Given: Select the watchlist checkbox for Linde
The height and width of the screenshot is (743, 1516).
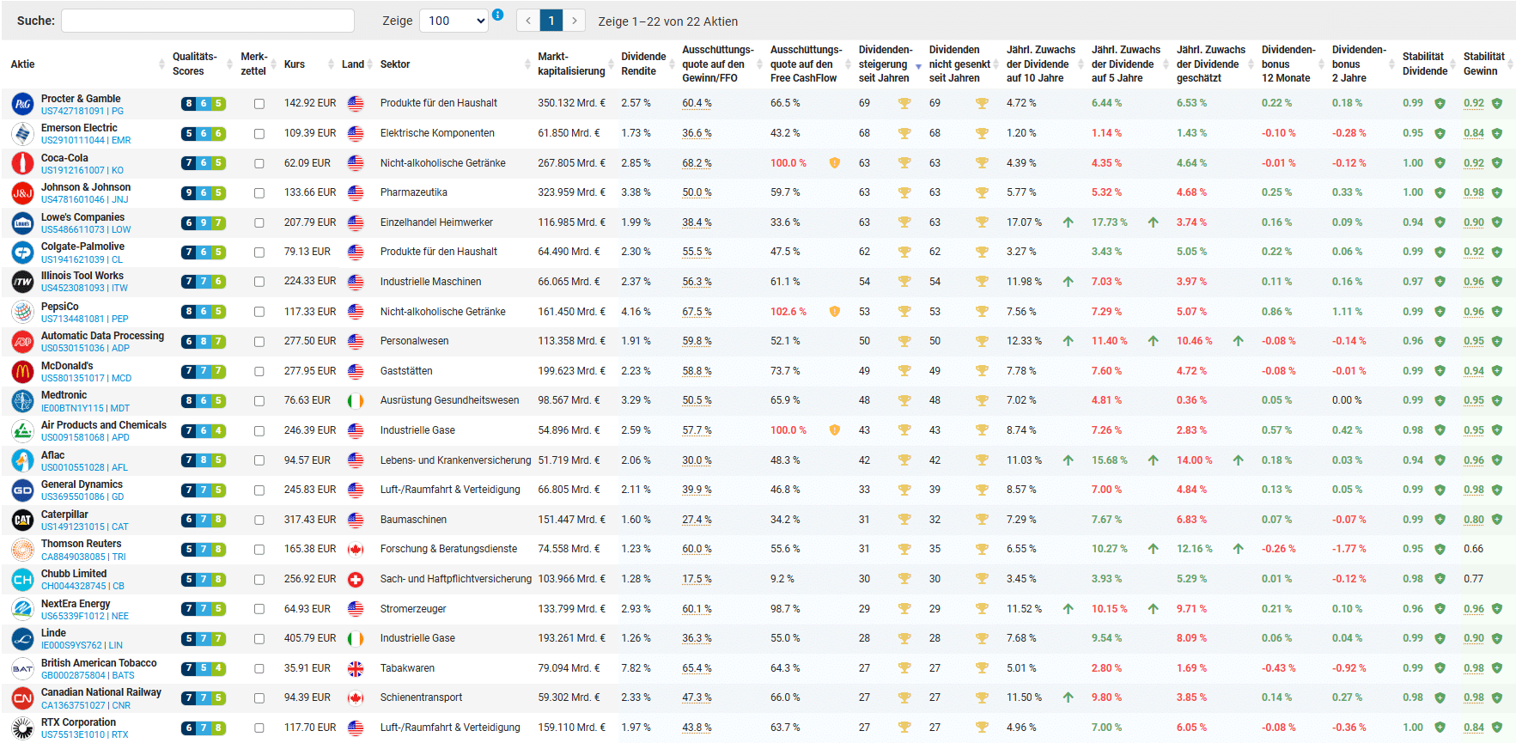Looking at the screenshot, I should click(259, 639).
